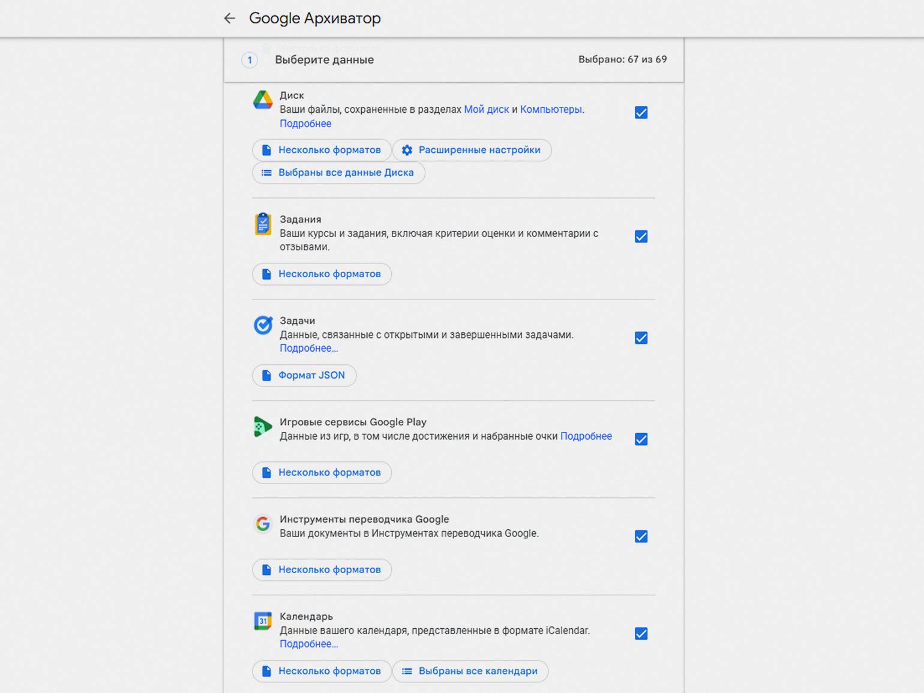
Task: Click the list icon in Выбраны все календари
Action: coord(407,671)
